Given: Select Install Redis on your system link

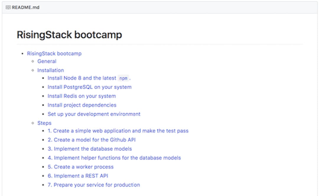Looking at the screenshot, I should (x=82, y=96).
